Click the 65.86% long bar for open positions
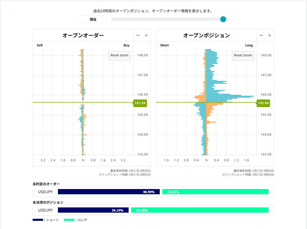 tap(200, 210)
